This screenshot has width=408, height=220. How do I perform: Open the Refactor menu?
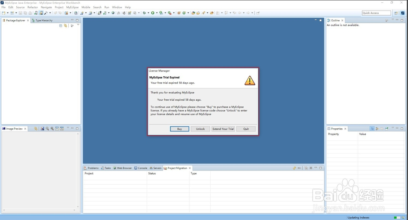tap(33, 7)
